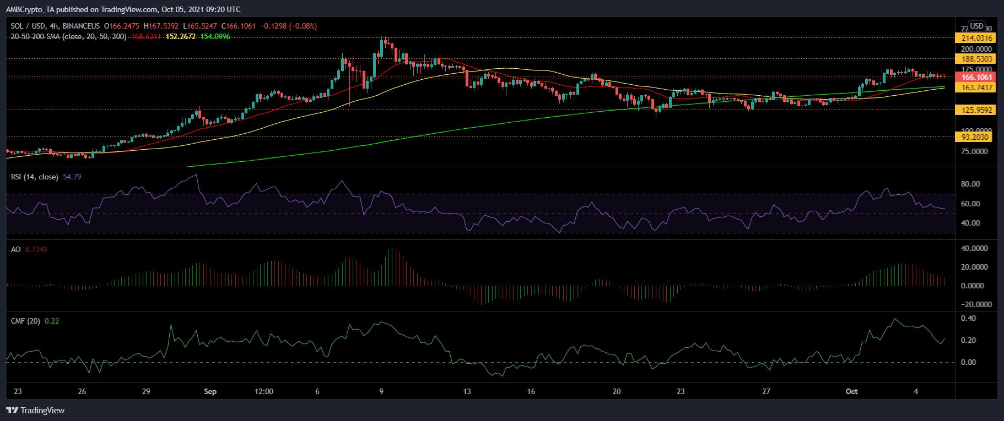This screenshot has height=421, width=1004.
Task: Click the CMF value 0.22
Action: 52,321
